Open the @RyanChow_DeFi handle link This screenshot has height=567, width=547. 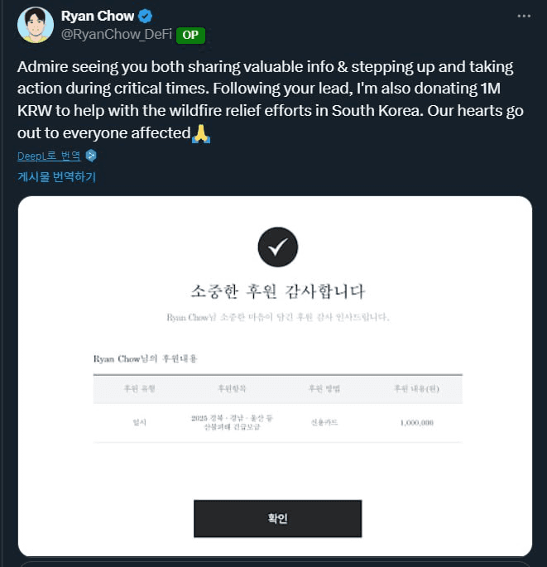click(116, 35)
